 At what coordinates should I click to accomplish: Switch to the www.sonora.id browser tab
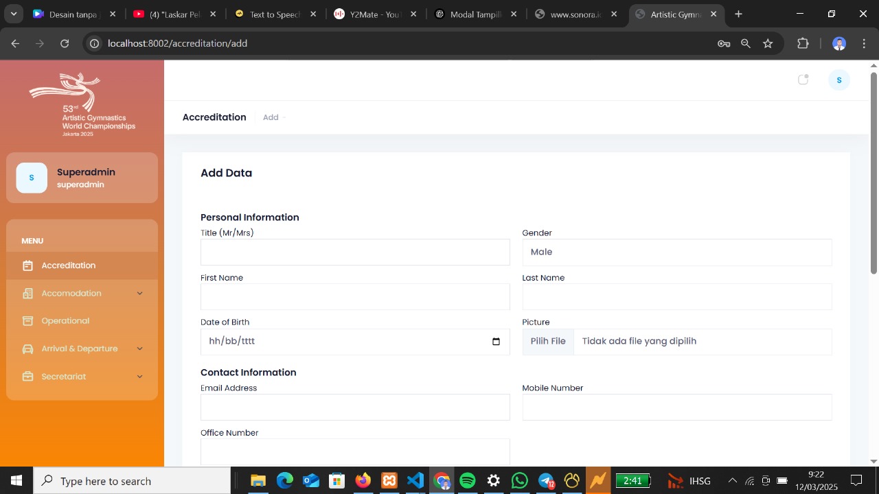tap(575, 14)
